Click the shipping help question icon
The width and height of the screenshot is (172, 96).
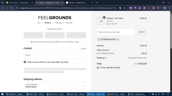click(106, 58)
